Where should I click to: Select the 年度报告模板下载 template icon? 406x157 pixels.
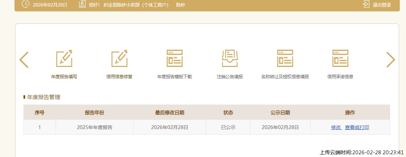(x=175, y=58)
